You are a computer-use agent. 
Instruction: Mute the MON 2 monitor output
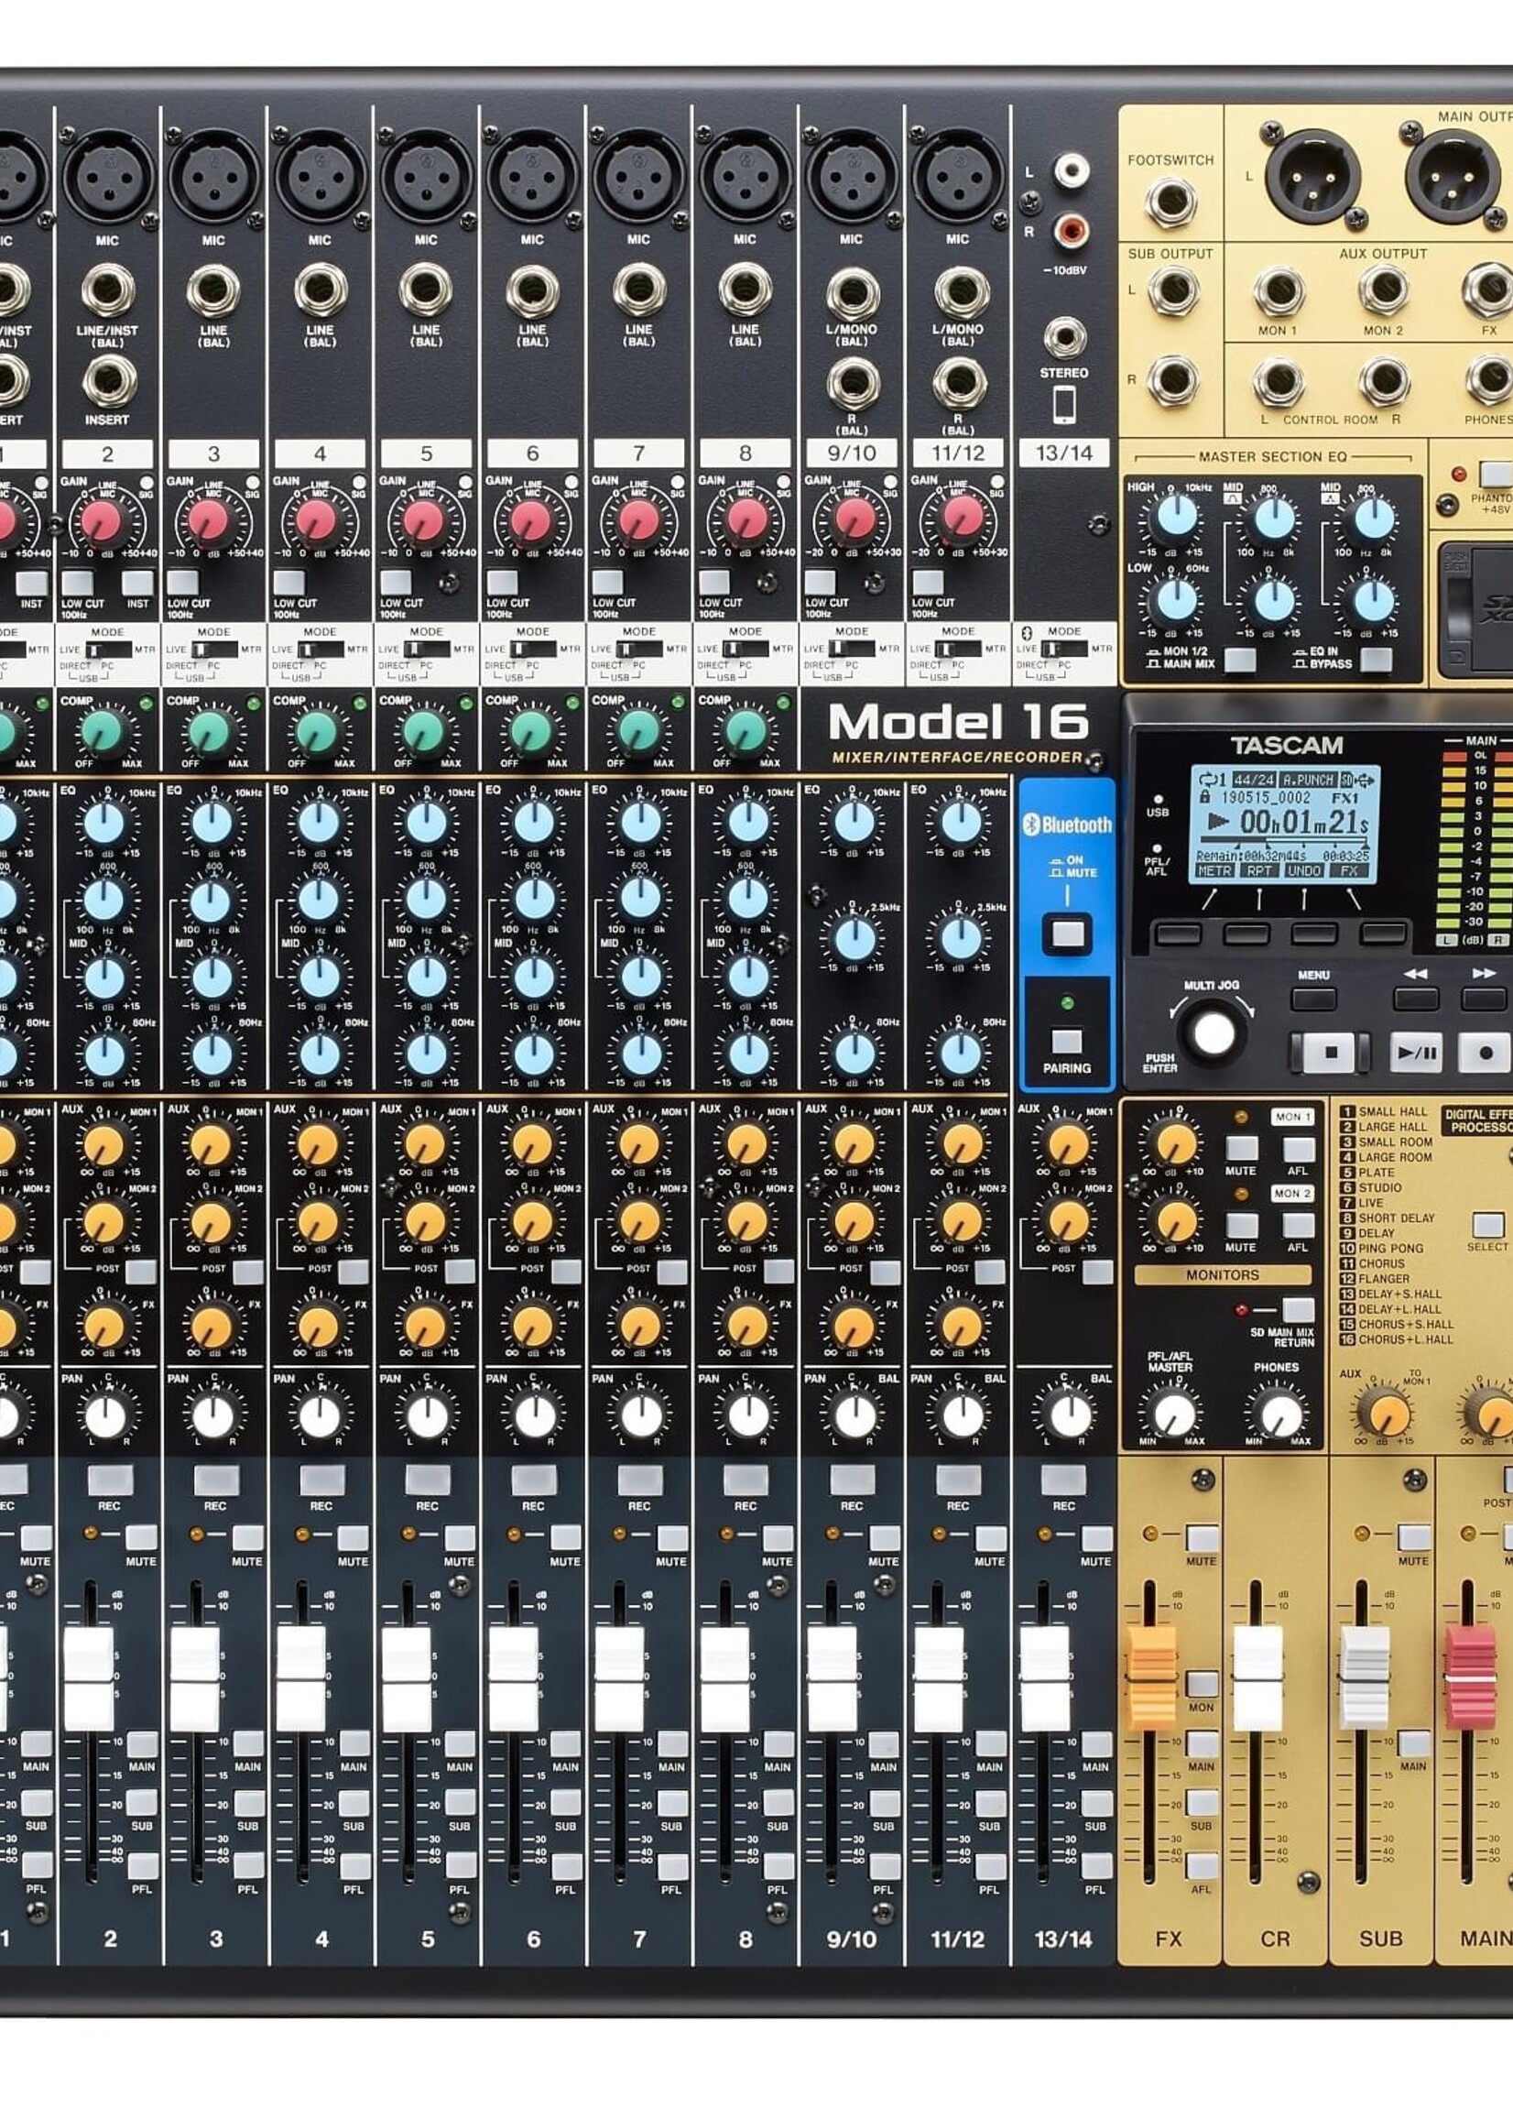[x=1241, y=1225]
